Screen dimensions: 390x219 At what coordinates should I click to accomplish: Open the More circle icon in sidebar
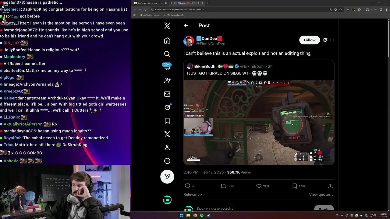pyautogui.click(x=167, y=161)
